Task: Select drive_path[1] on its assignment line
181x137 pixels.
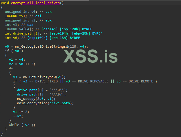Action: click(x=30, y=95)
